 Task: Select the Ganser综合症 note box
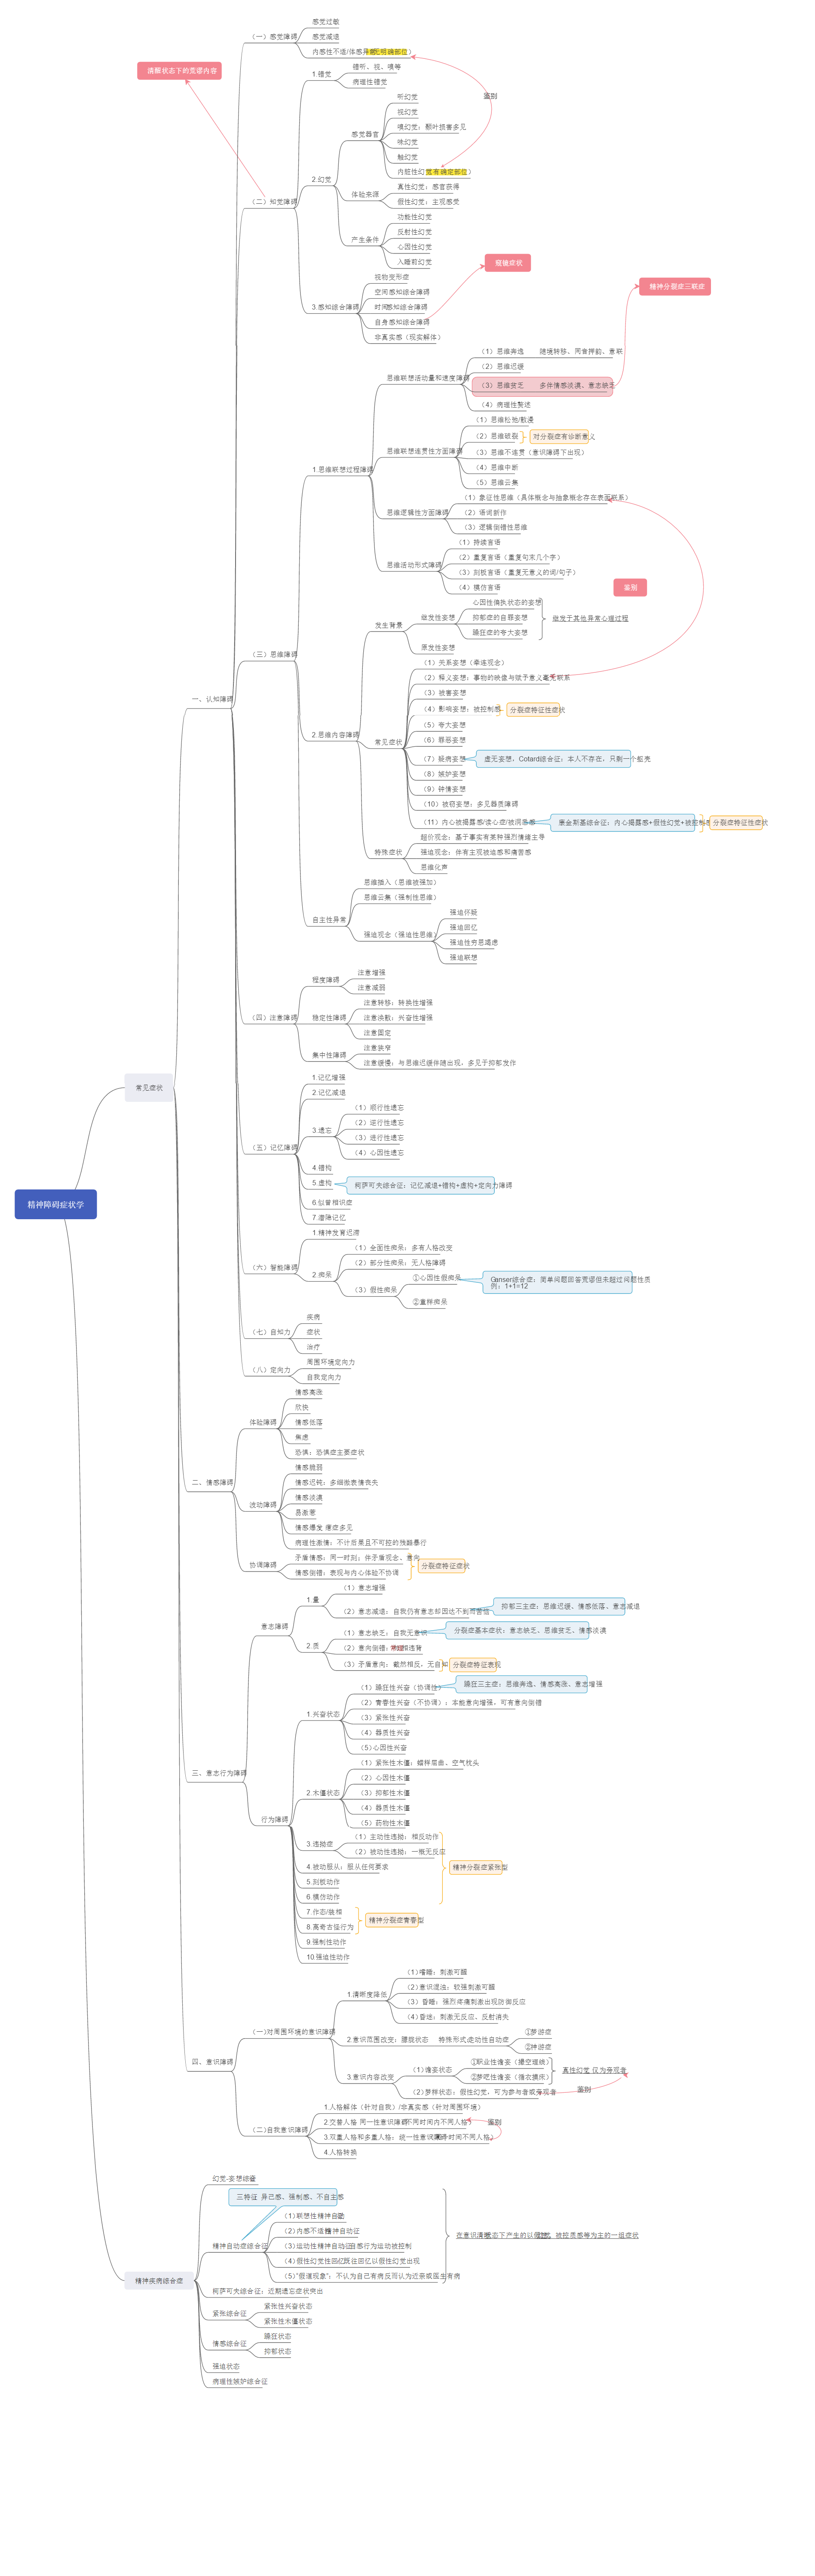558,1282
